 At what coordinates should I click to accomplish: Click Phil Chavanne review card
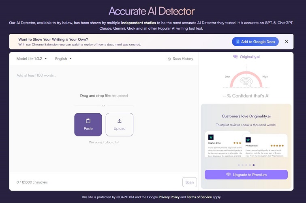(x=265, y=145)
